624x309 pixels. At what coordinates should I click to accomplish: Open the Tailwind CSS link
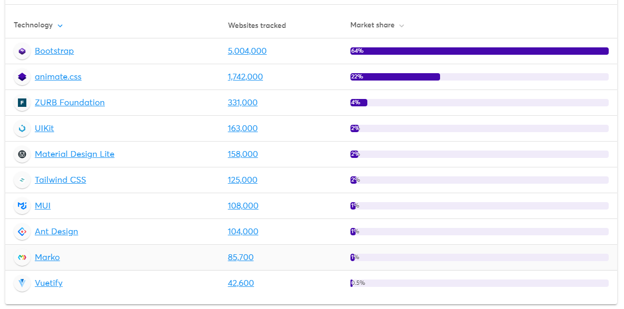point(61,180)
